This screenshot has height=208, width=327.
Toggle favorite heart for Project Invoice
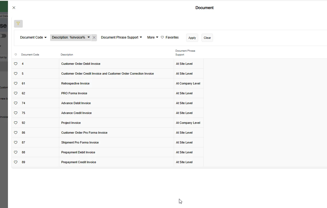pyautogui.click(x=16, y=123)
